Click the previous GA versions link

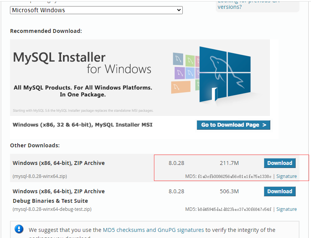click(230, 7)
